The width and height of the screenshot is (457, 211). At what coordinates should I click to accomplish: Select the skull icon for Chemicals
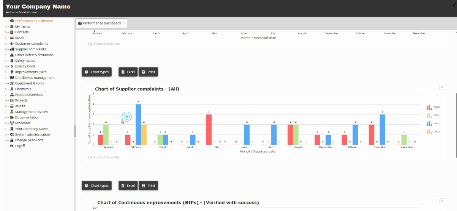[12, 89]
